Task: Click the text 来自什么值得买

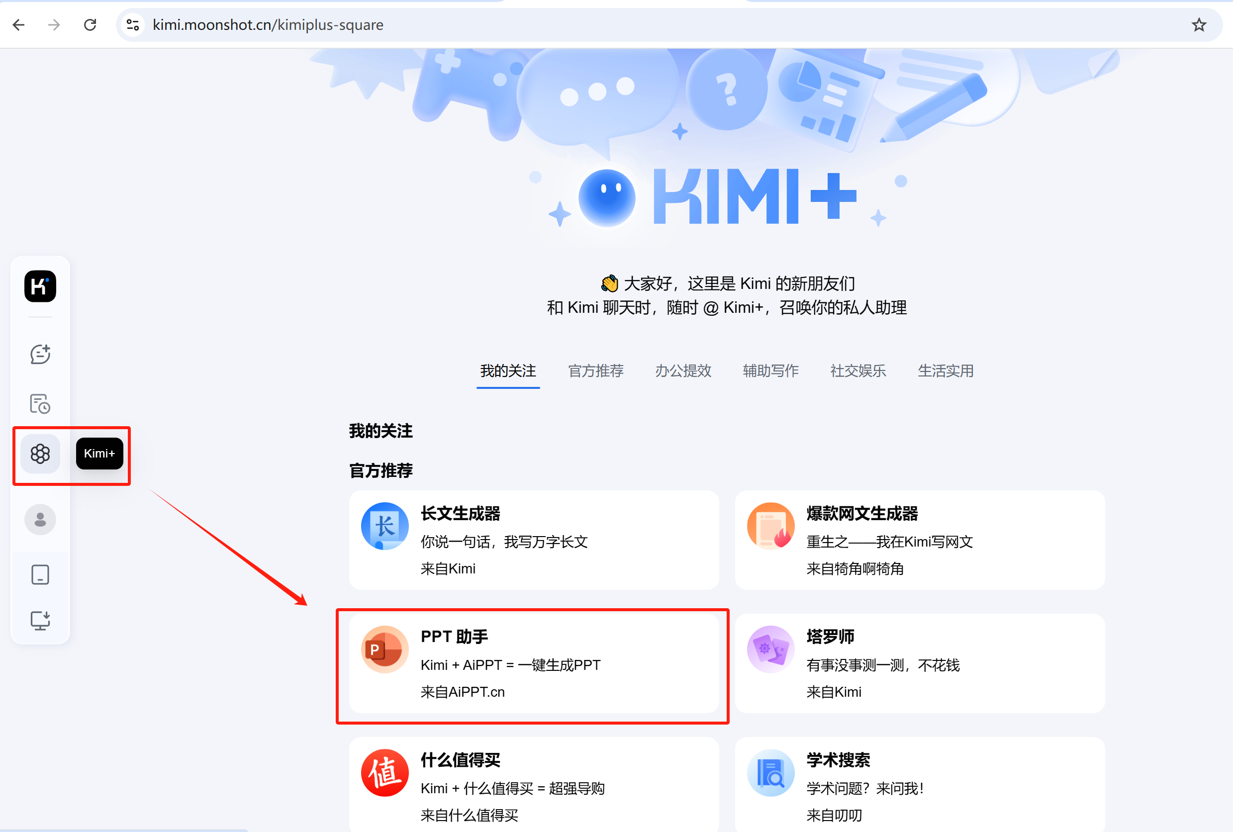Action: [x=469, y=816]
